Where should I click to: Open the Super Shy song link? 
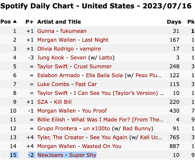click(83, 155)
